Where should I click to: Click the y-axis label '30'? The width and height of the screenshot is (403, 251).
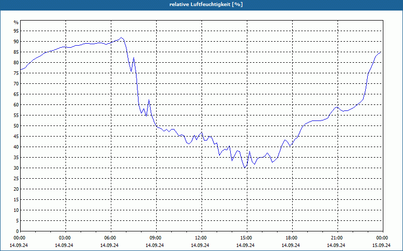16,168
